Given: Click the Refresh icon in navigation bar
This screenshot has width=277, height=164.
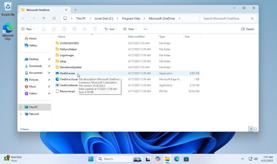Looking at the screenshot, I should point(54,18).
